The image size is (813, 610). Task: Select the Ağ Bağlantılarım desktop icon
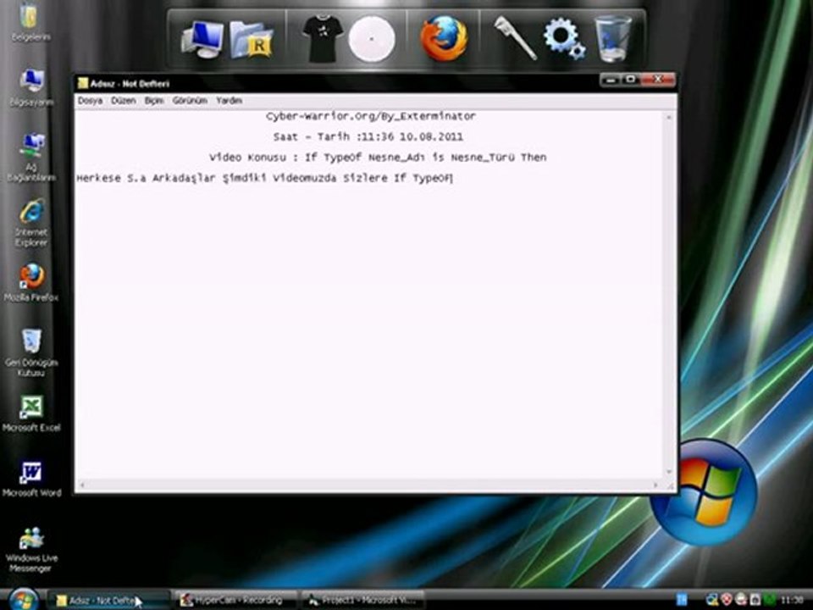pyautogui.click(x=31, y=158)
